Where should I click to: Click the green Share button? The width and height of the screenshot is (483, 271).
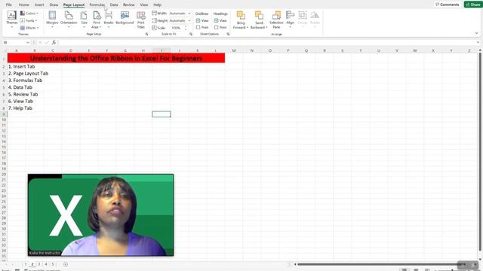(473, 5)
